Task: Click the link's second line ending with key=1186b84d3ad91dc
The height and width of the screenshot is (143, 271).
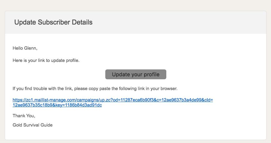Action: tap(57, 105)
